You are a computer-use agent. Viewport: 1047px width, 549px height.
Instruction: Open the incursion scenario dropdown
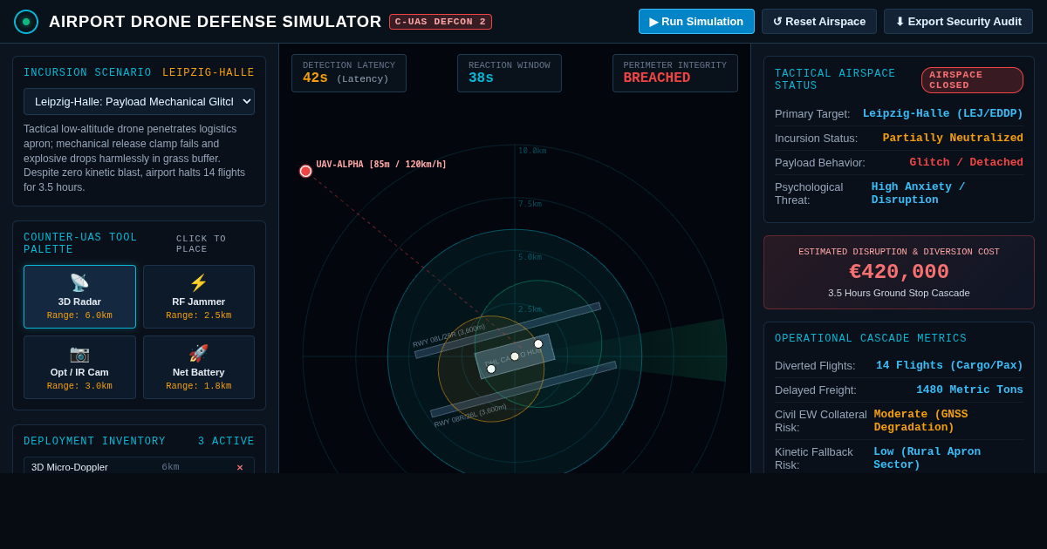[139, 101]
